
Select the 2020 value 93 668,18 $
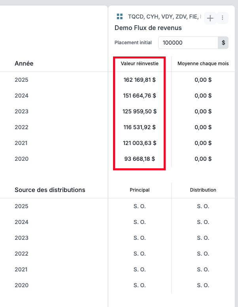click(x=140, y=159)
